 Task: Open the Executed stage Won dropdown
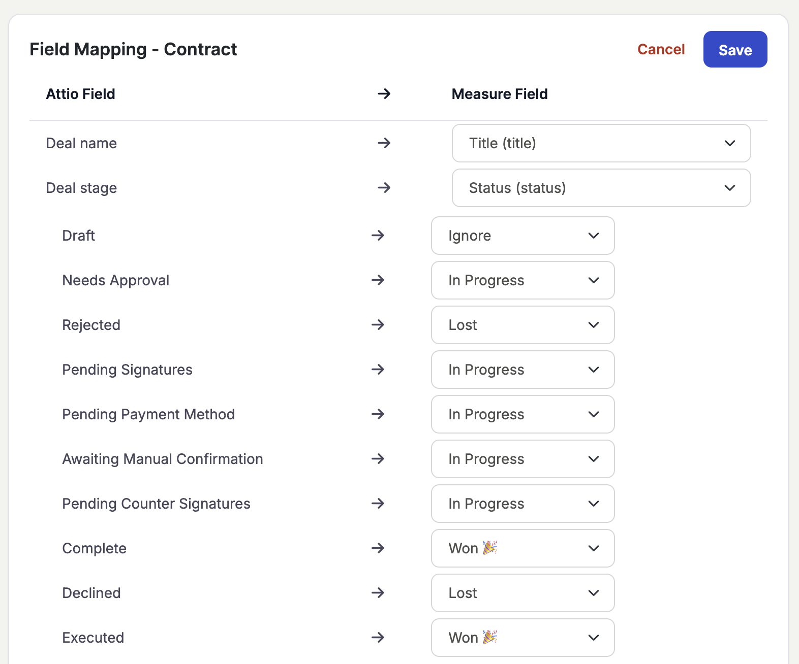click(x=523, y=638)
